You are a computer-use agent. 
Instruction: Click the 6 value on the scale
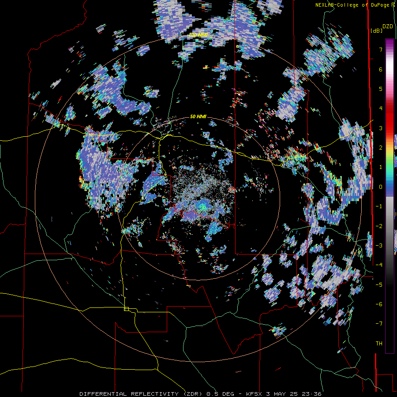pyautogui.click(x=381, y=69)
